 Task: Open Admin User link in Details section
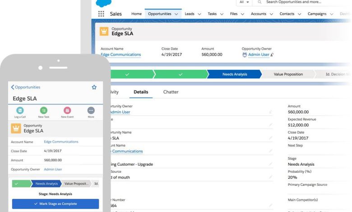point(120,112)
